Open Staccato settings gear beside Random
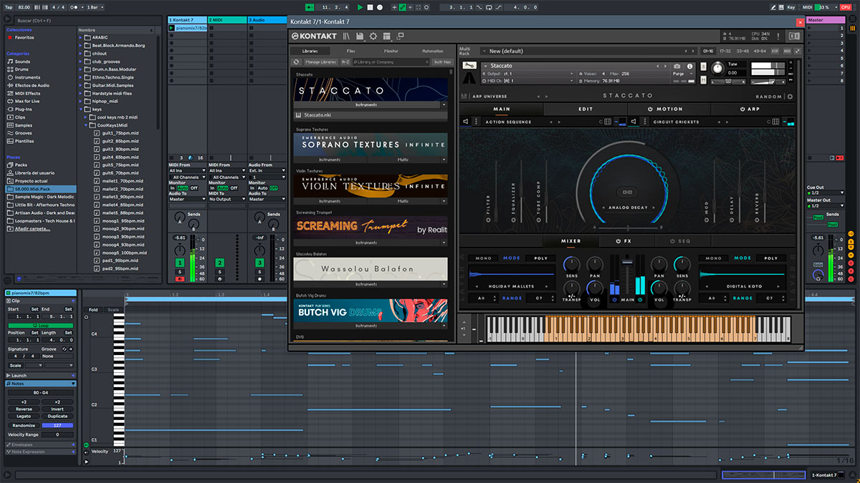The width and height of the screenshot is (860, 483). [790, 97]
